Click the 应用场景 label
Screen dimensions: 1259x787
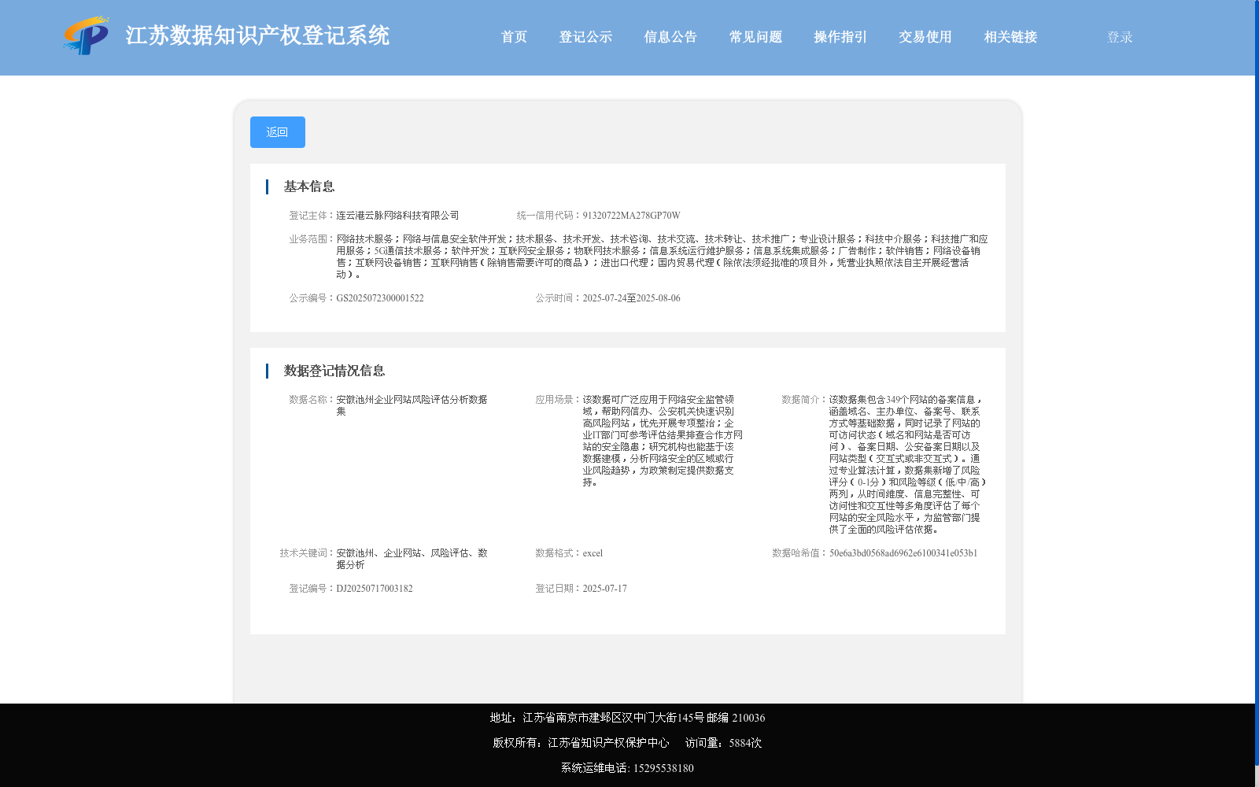556,400
